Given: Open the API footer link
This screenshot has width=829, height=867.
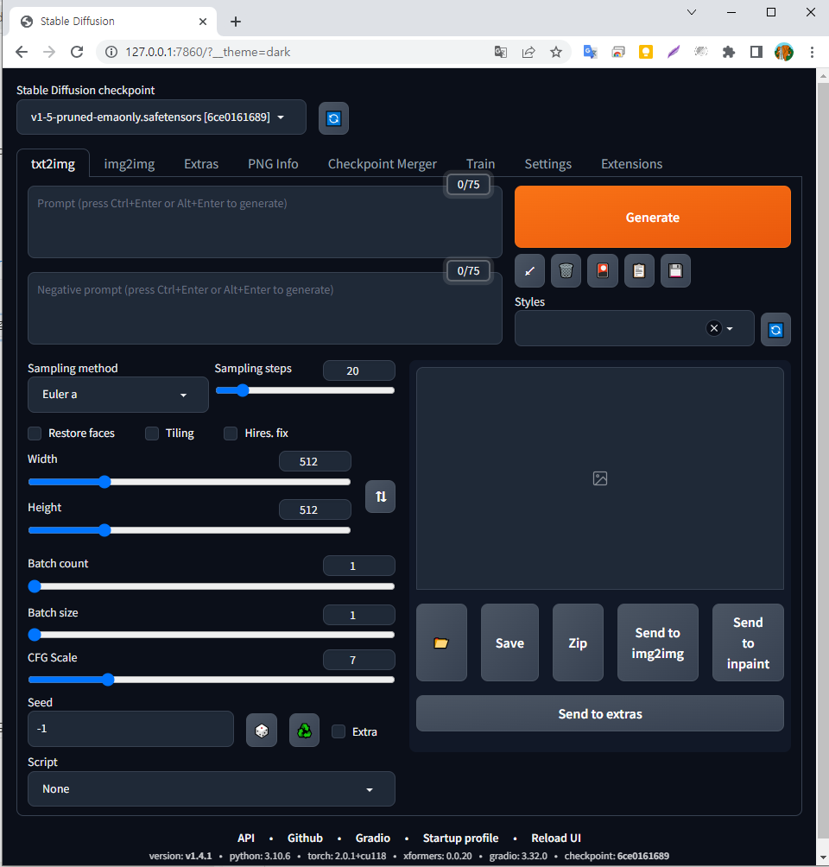Looking at the screenshot, I should pyautogui.click(x=246, y=839).
